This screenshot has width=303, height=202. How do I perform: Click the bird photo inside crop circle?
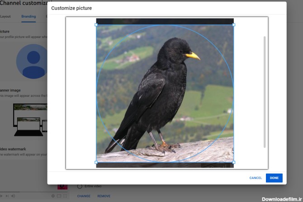pos(165,94)
